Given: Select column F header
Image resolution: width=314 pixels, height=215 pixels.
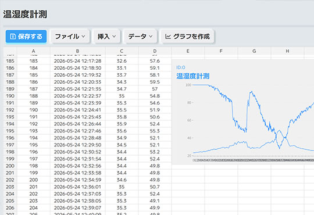Looking at the screenshot, I should click(221, 51).
